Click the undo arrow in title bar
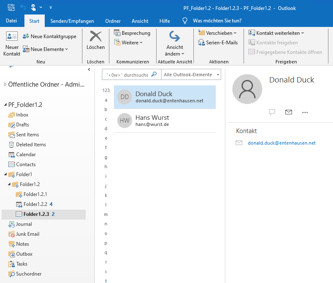 coord(23,7)
